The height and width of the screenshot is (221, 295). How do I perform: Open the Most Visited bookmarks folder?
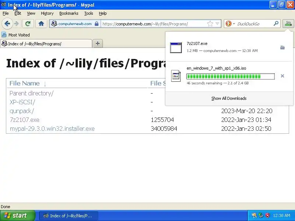pyautogui.click(x=15, y=35)
